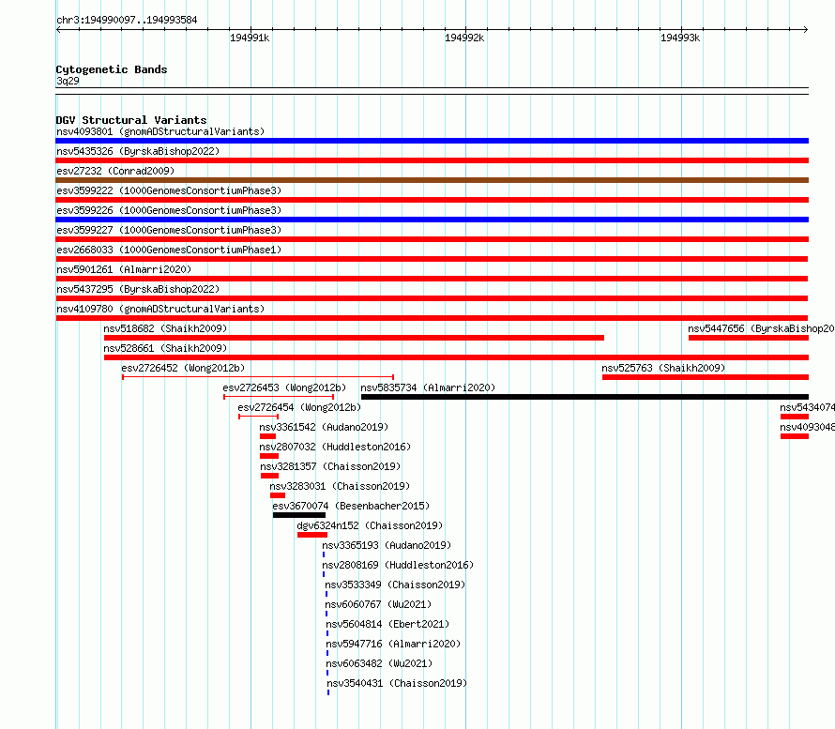
Task: Open the esv3670074 (Besenbacher2015) label
Action: click(351, 506)
